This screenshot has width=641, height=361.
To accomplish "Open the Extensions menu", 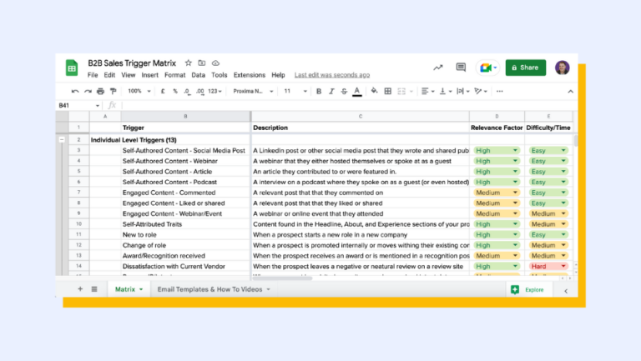I will tap(249, 75).
